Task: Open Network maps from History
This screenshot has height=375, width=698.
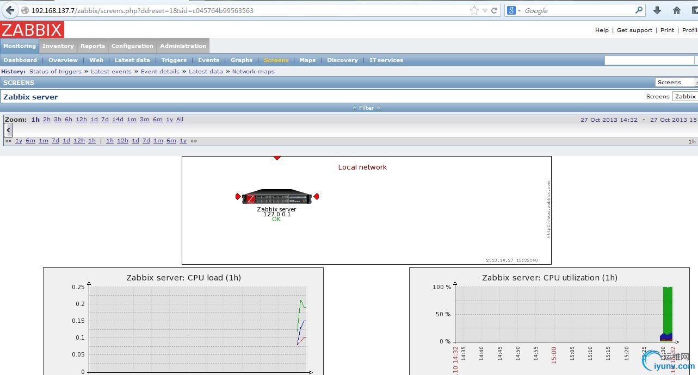Action: pos(254,72)
